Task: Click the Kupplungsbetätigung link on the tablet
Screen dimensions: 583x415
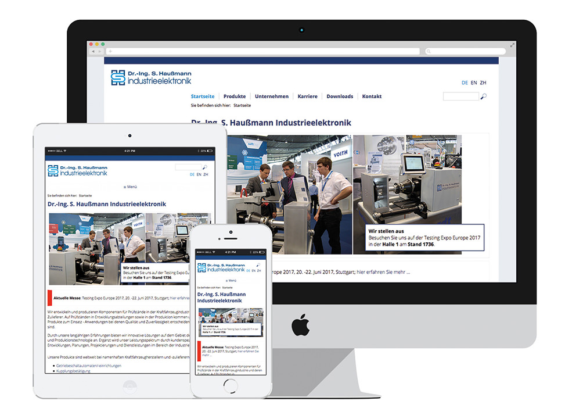Action: [73, 371]
